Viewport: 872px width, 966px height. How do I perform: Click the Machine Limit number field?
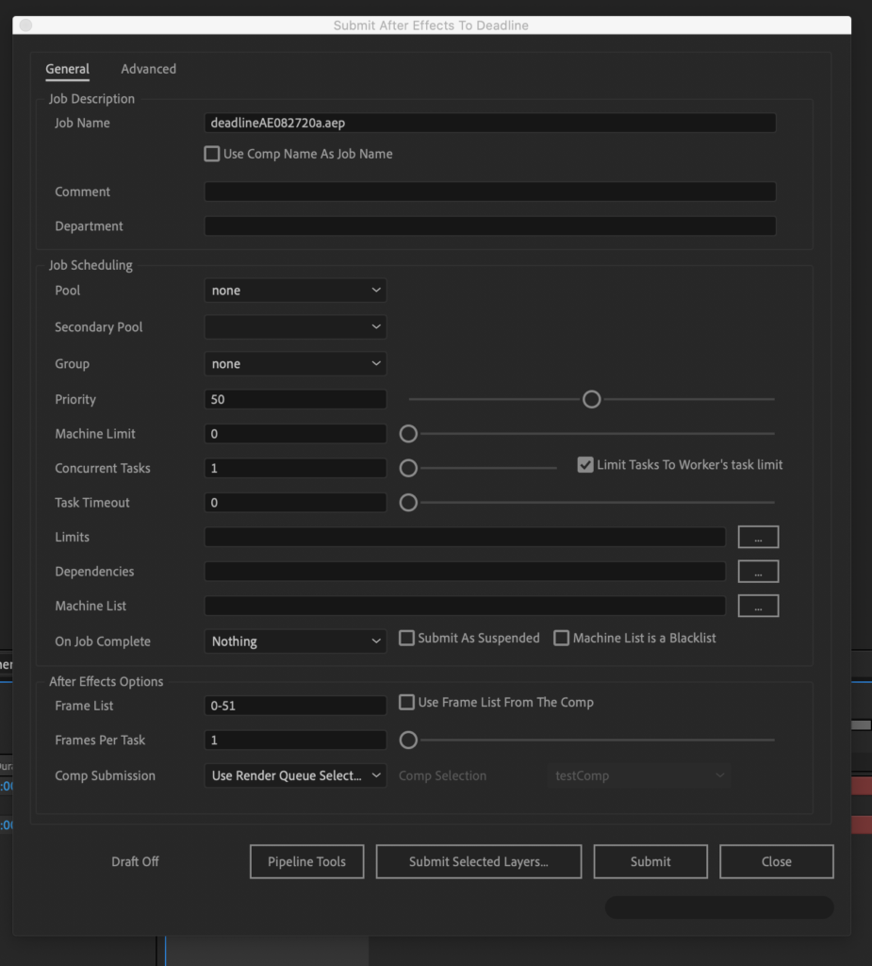pyautogui.click(x=296, y=434)
